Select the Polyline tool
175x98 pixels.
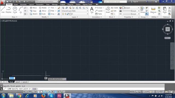(8, 10)
